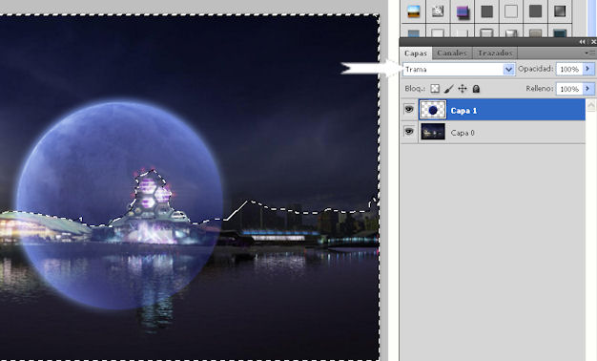Open the Capas panel options menu
Image resolution: width=597 pixels, height=361 pixels.
coord(589,53)
